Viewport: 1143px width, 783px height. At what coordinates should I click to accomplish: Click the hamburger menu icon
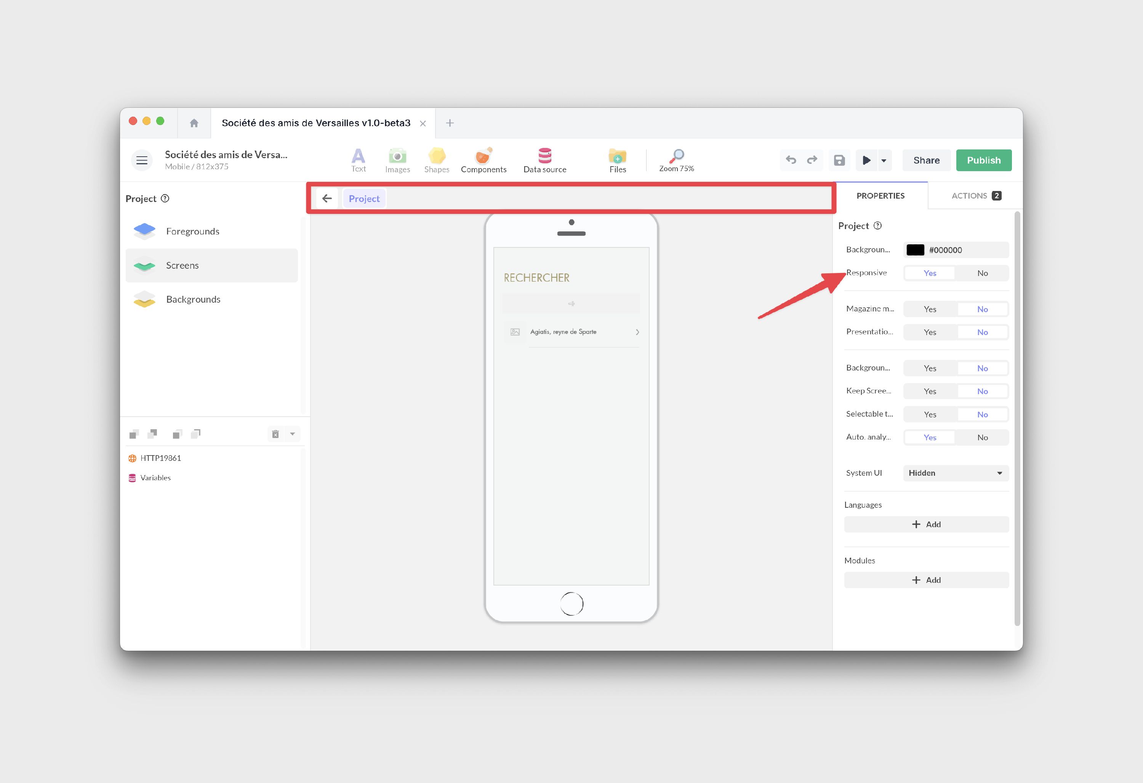tap(142, 160)
